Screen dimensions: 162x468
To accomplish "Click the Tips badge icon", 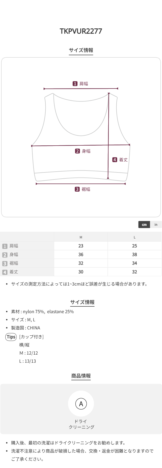I will coord(11,337).
